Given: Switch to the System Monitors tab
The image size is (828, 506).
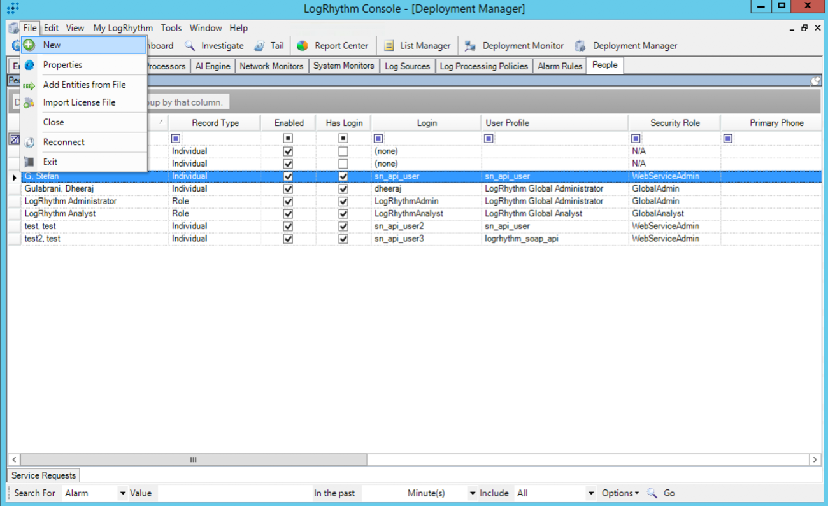Looking at the screenshot, I should coord(344,66).
